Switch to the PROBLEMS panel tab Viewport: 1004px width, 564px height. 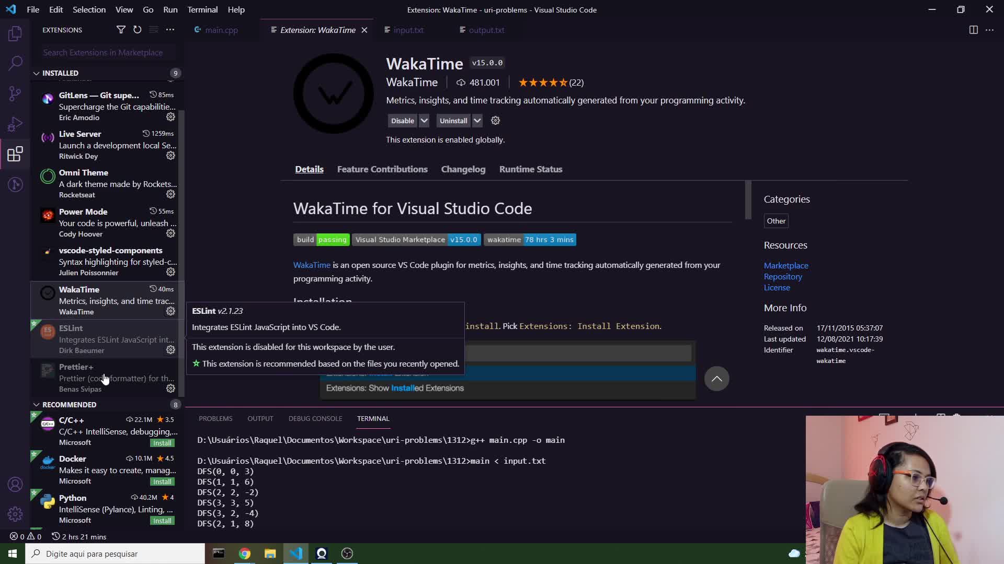point(215,418)
